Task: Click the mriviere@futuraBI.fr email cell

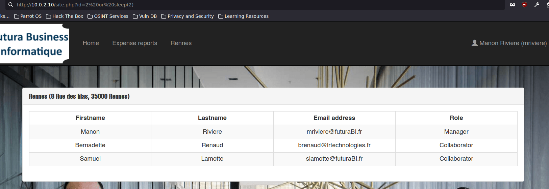Action: point(334,132)
